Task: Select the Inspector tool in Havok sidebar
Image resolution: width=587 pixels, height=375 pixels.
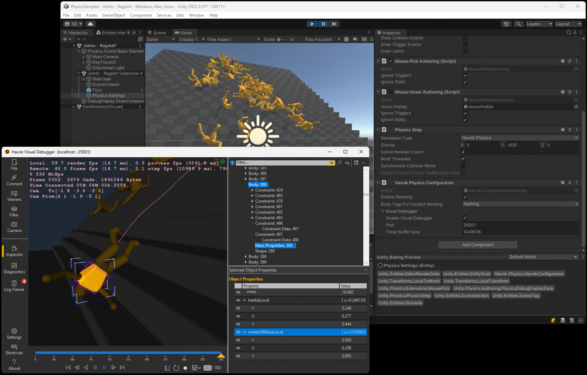Action: (x=14, y=251)
